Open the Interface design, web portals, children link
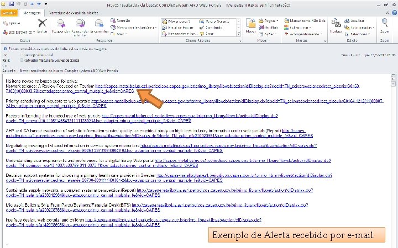The width and height of the screenshot is (398, 248). (x=173, y=220)
